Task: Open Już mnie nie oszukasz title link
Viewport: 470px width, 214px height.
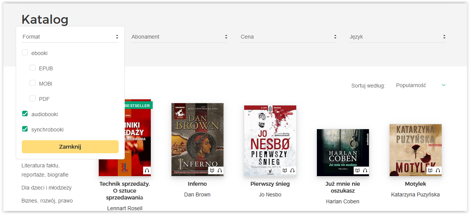Action: coord(343,187)
